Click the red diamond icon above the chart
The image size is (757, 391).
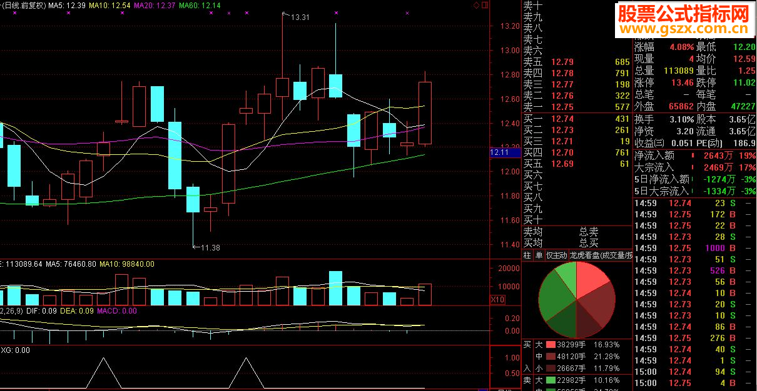(x=476, y=5)
